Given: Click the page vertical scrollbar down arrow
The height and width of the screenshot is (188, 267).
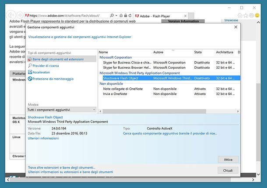Looking at the screenshot, I should tap(258, 174).
